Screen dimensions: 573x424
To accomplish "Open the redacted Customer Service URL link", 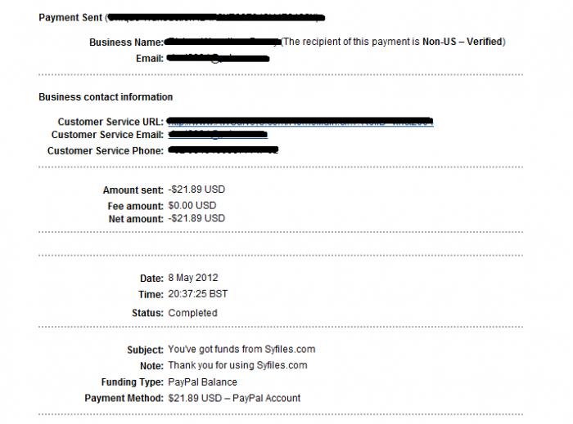I will coord(300,122).
